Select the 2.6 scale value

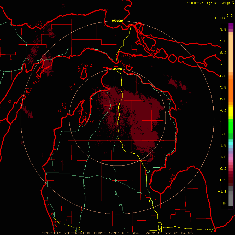(223, 134)
